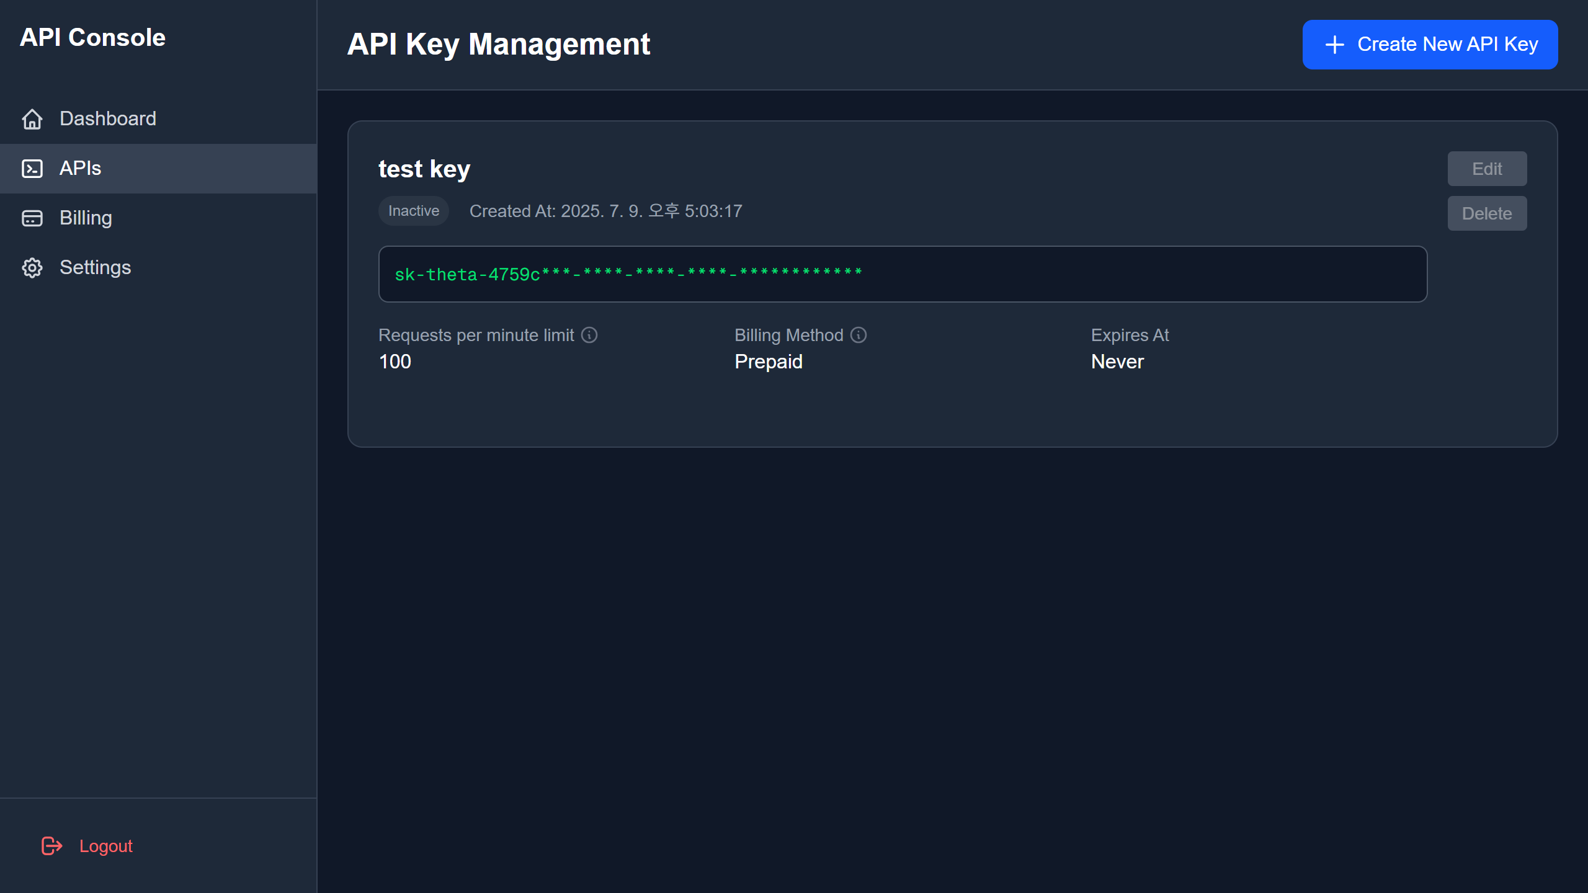Click the Dashboard home icon

tap(32, 119)
